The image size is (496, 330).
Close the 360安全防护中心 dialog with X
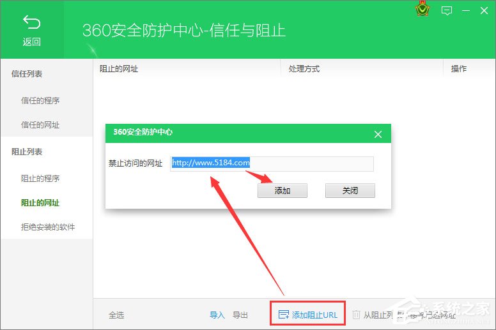[378, 134]
